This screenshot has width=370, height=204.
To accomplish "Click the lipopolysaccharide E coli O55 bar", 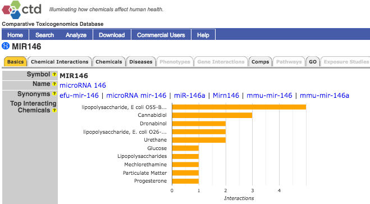I will pos(239,107).
